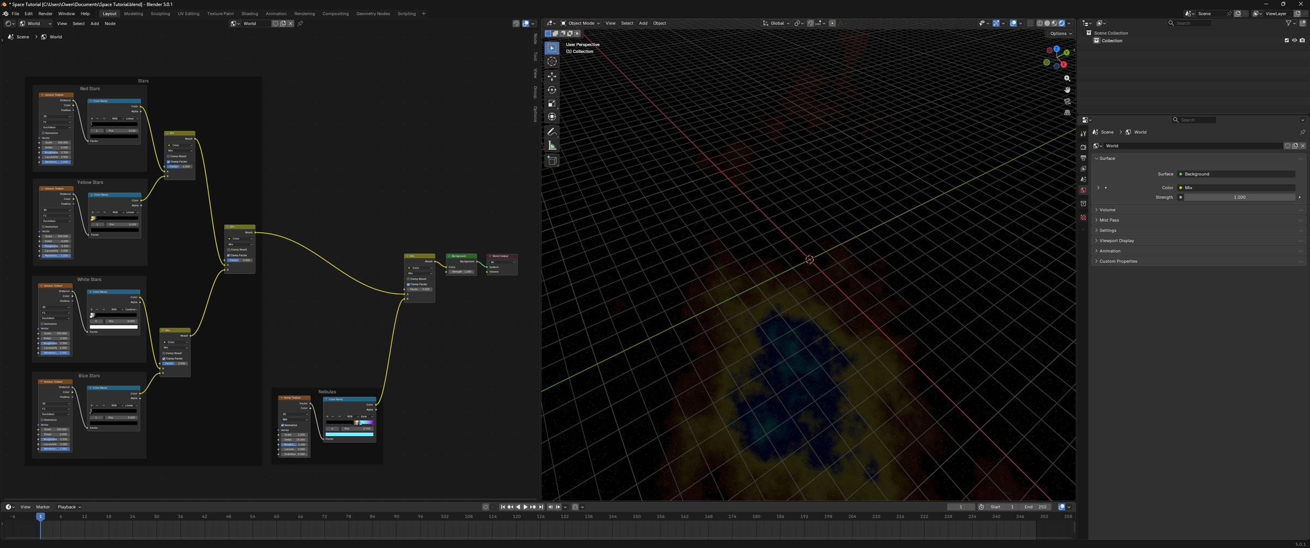Screen dimensions: 1310x548
Task: Collapse the Surface panel
Action: (1198, 159)
